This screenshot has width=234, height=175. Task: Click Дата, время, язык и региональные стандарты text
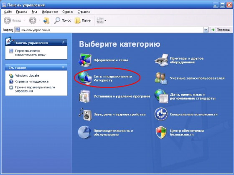[193, 96]
